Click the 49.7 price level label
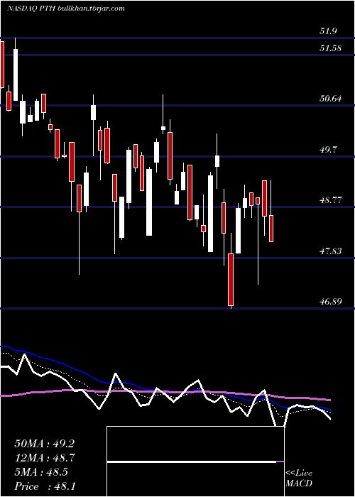355x497 pixels. point(328,149)
